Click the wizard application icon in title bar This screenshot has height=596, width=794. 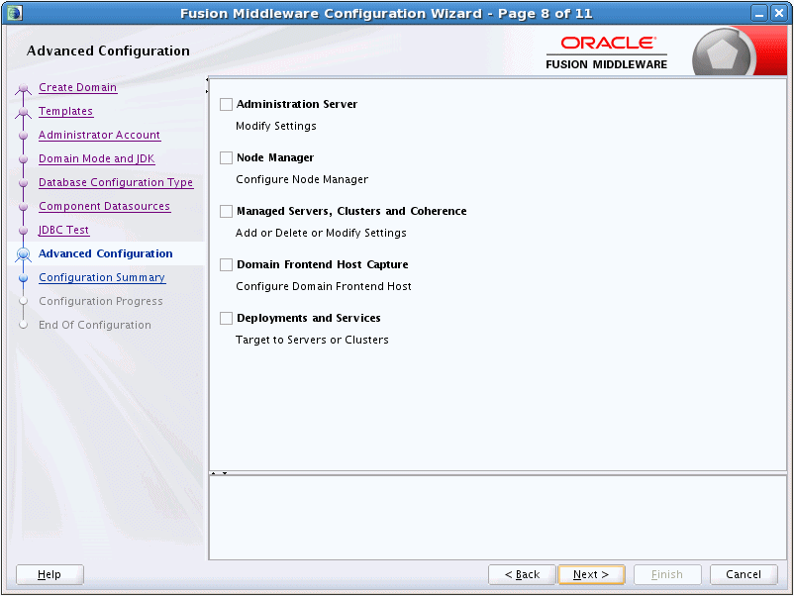[15, 13]
